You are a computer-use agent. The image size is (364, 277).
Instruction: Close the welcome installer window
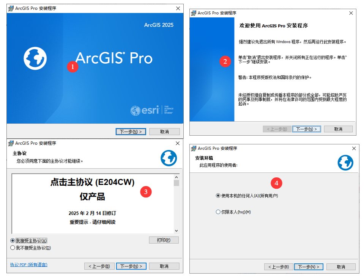pyautogui.click(x=351, y=13)
